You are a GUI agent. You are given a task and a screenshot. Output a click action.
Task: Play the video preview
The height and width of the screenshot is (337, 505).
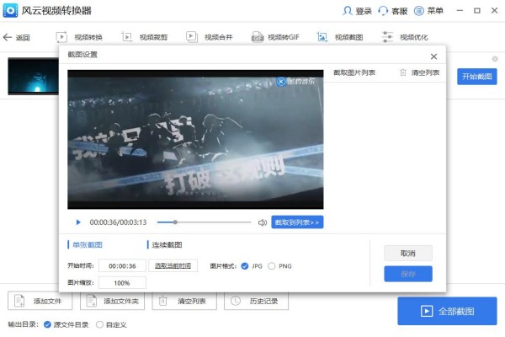[x=78, y=222]
